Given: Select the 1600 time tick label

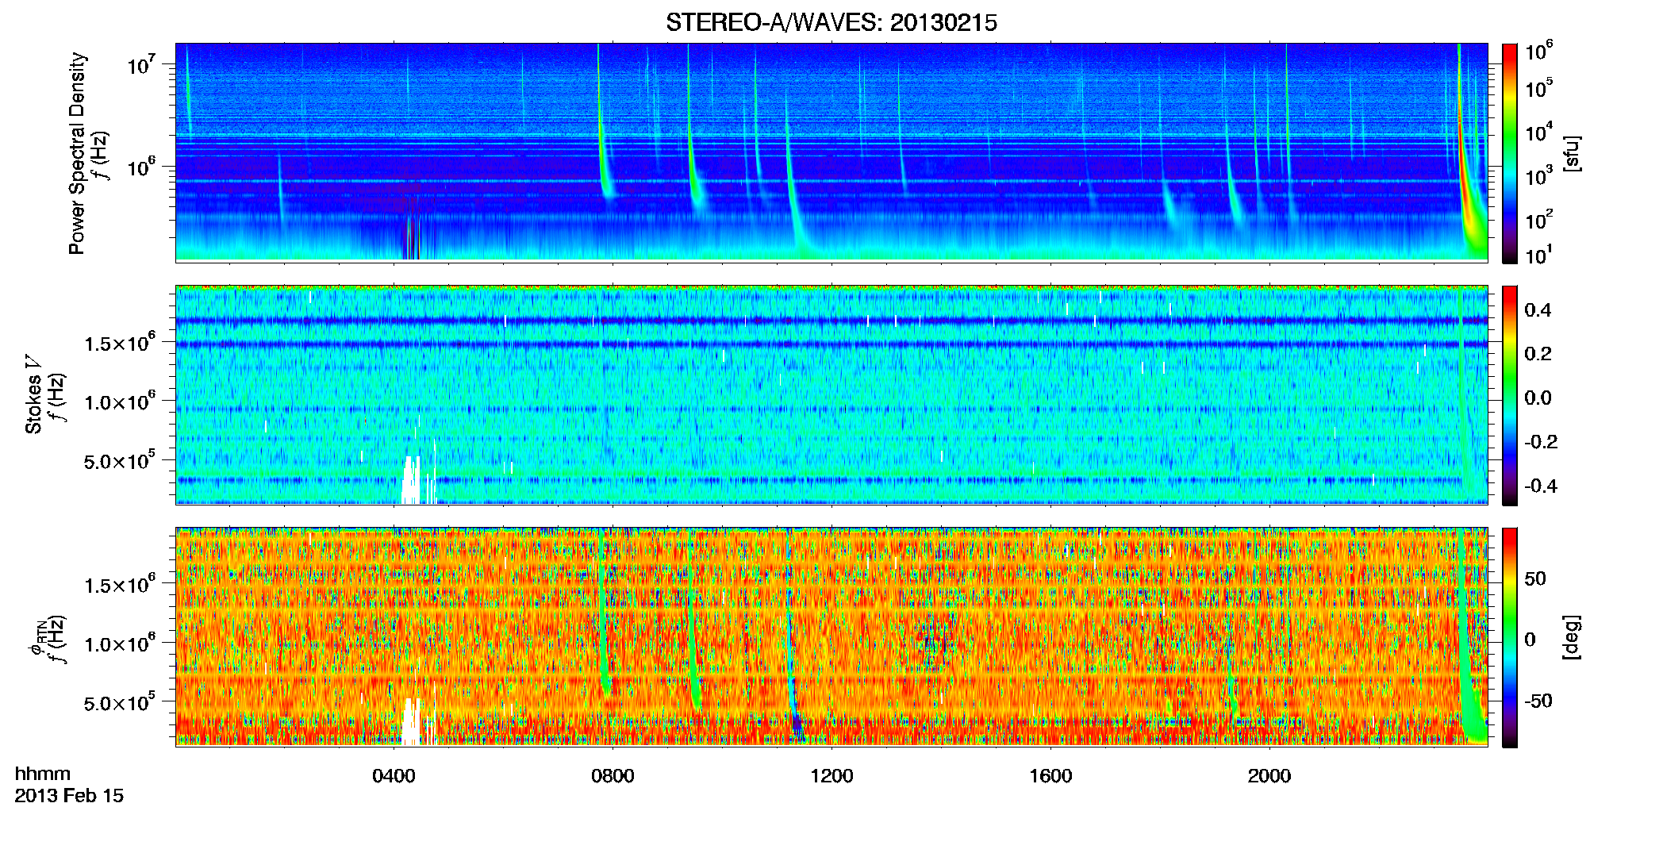Looking at the screenshot, I should (1050, 775).
